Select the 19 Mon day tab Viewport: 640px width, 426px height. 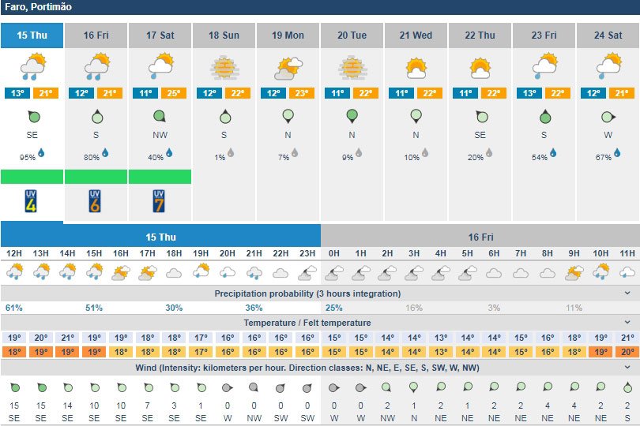point(288,35)
